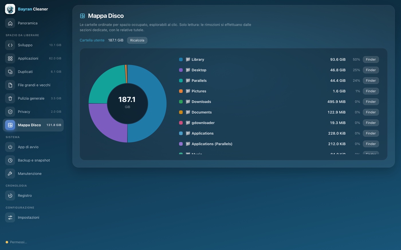Screen dimensions: 401x250
Task: Select the Duplicati copy icon
Action: [x=10, y=72]
